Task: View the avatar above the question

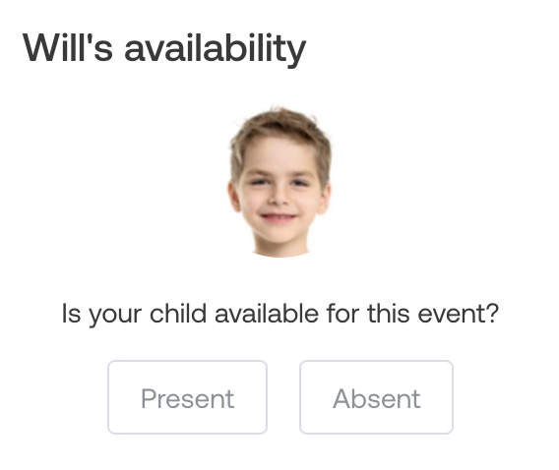Action: pyautogui.click(x=279, y=182)
